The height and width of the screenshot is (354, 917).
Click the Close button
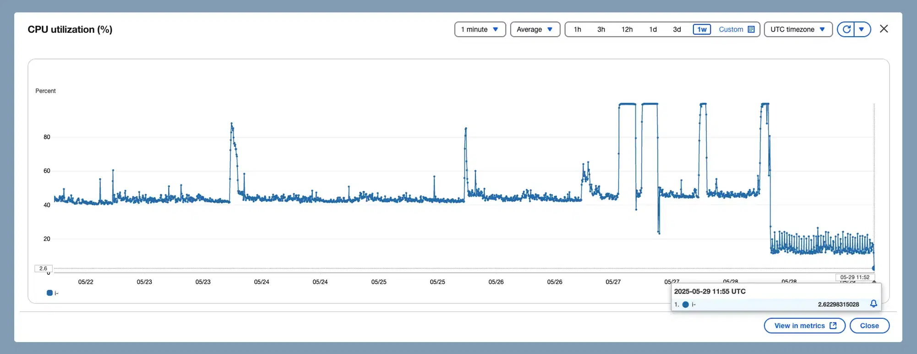[x=869, y=326]
